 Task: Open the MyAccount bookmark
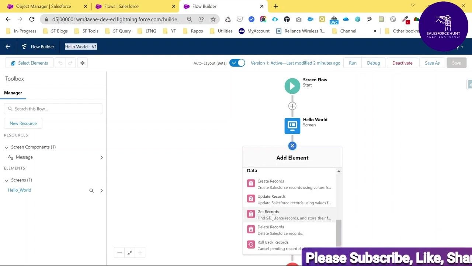tap(254, 31)
